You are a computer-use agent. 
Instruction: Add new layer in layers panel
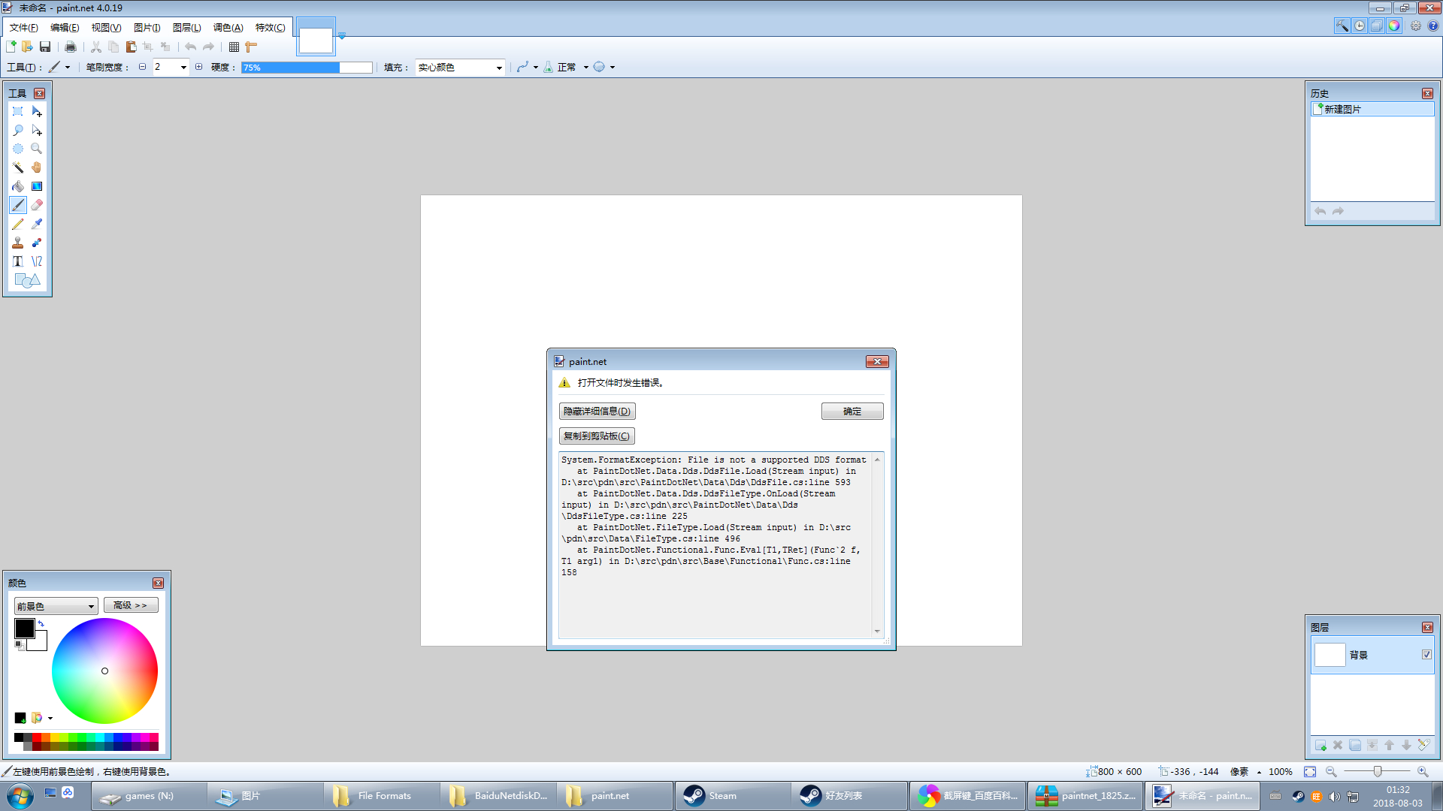[x=1320, y=745]
